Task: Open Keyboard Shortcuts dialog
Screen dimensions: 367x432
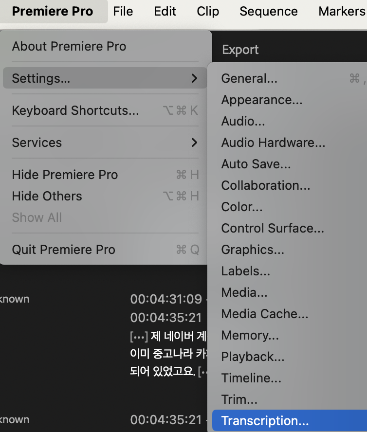Action: tap(105, 110)
